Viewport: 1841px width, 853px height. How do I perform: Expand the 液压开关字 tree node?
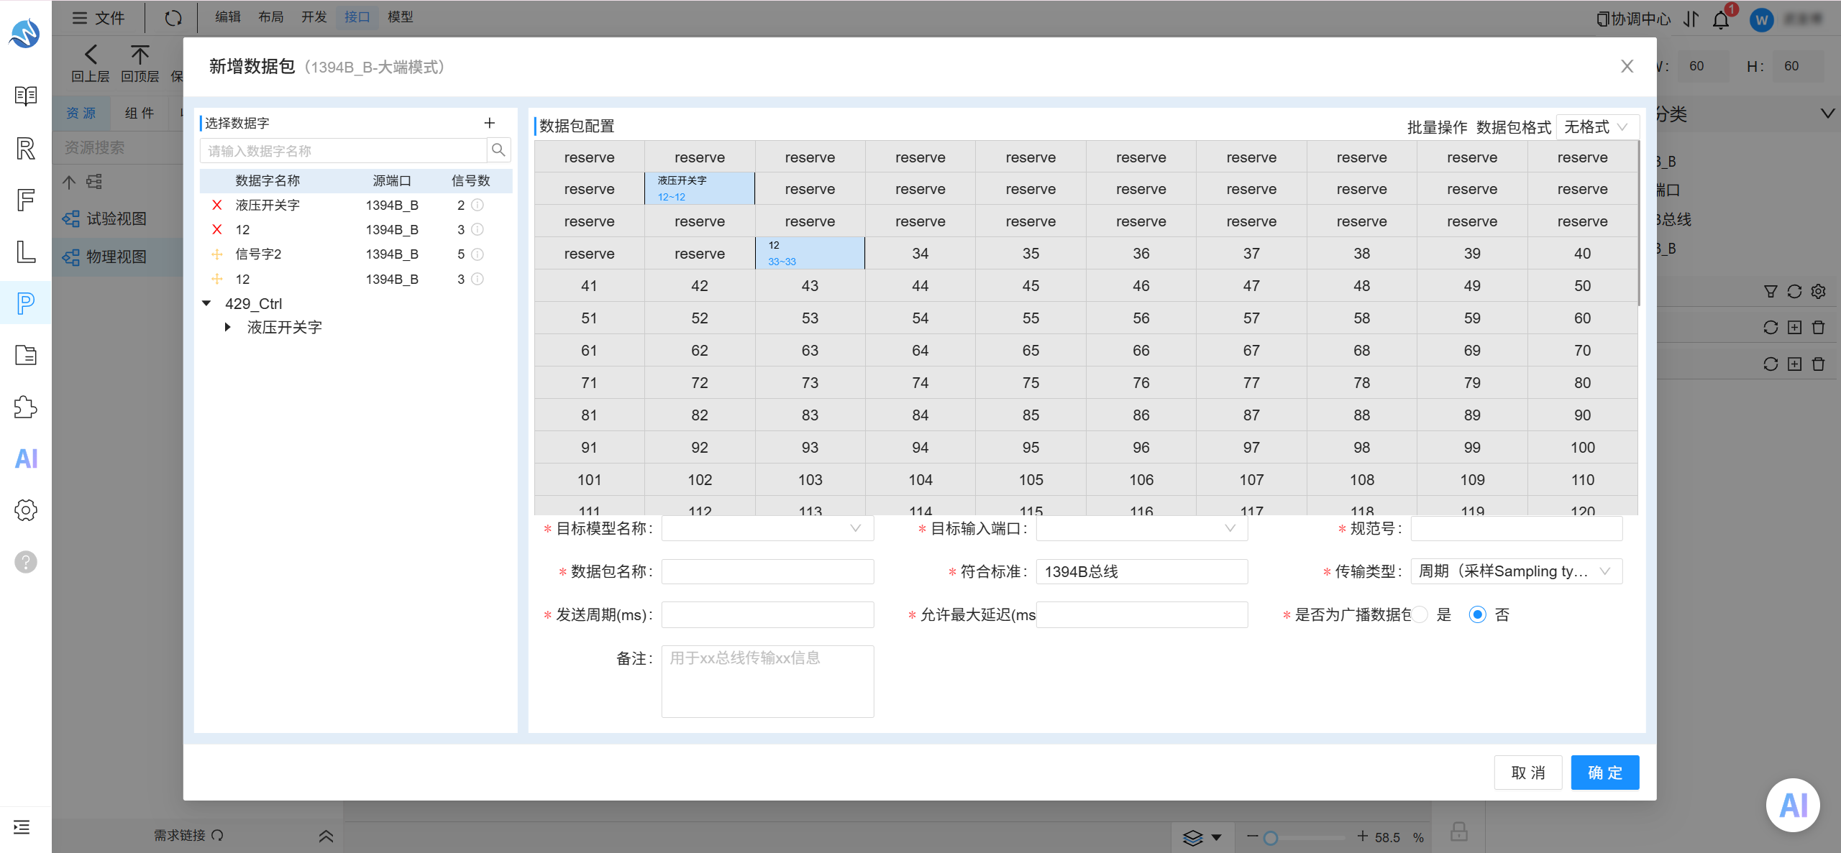click(x=228, y=327)
